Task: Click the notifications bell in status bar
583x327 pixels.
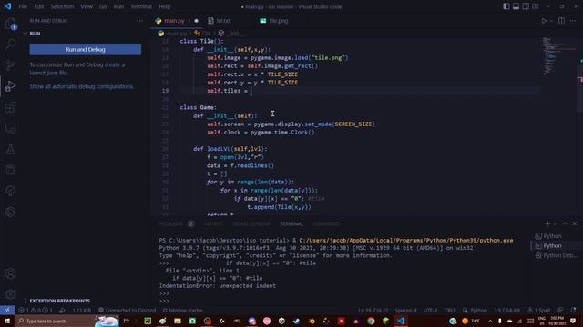Action: pyautogui.click(x=573, y=310)
